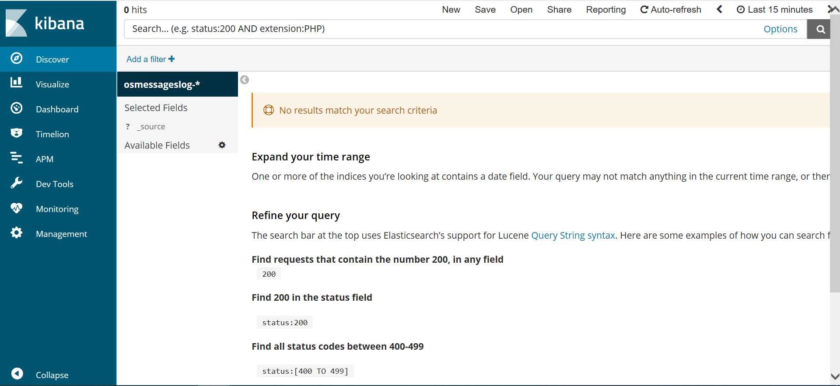
Task: Click the question mark type icon beside _source
Action: tap(128, 126)
